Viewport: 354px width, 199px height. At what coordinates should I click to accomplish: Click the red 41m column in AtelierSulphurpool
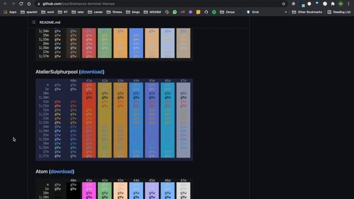click(89, 120)
